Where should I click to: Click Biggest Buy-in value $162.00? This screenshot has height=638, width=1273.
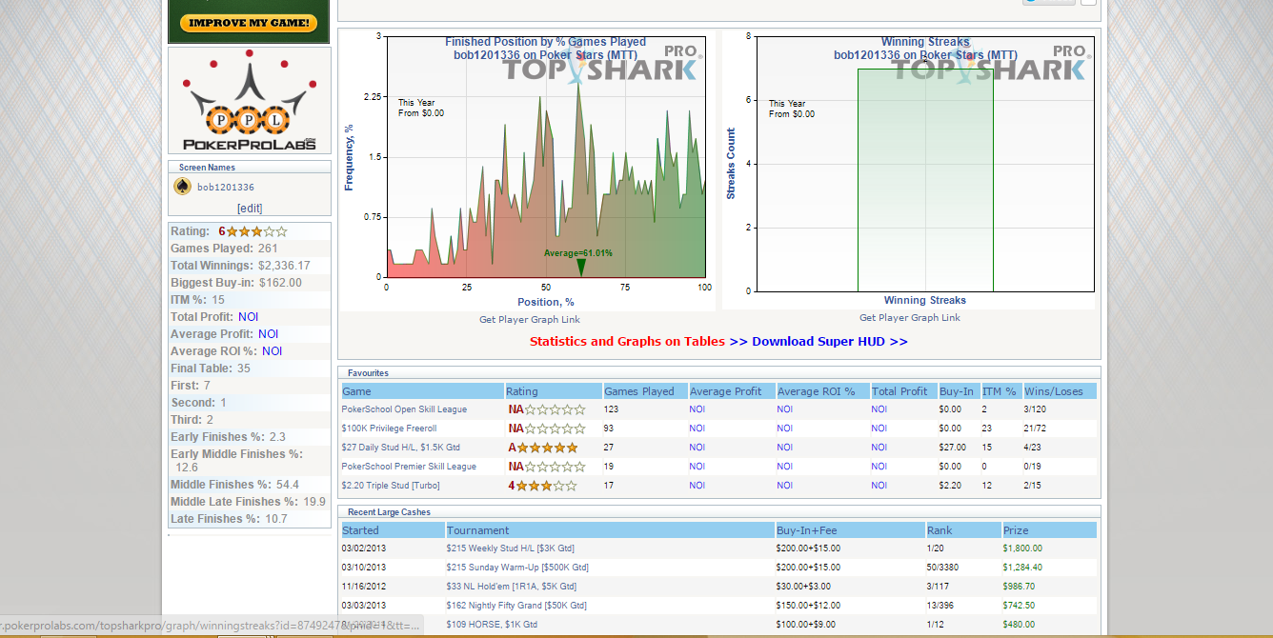point(280,283)
